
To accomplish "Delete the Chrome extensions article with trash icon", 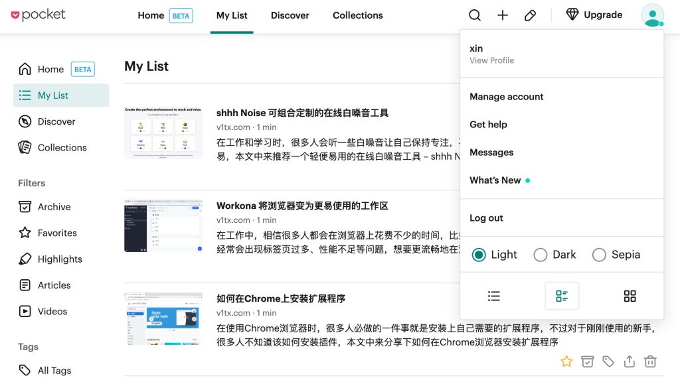I will pyautogui.click(x=650, y=361).
